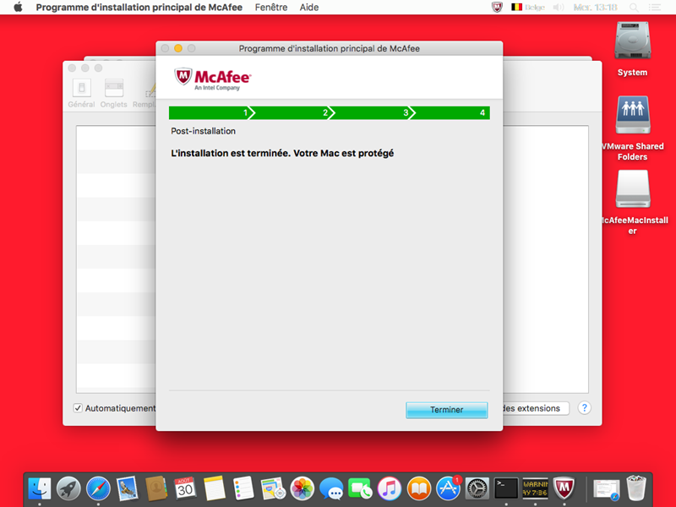Open minimized Safari window in Dock
This screenshot has height=507, width=676.
click(x=606, y=489)
